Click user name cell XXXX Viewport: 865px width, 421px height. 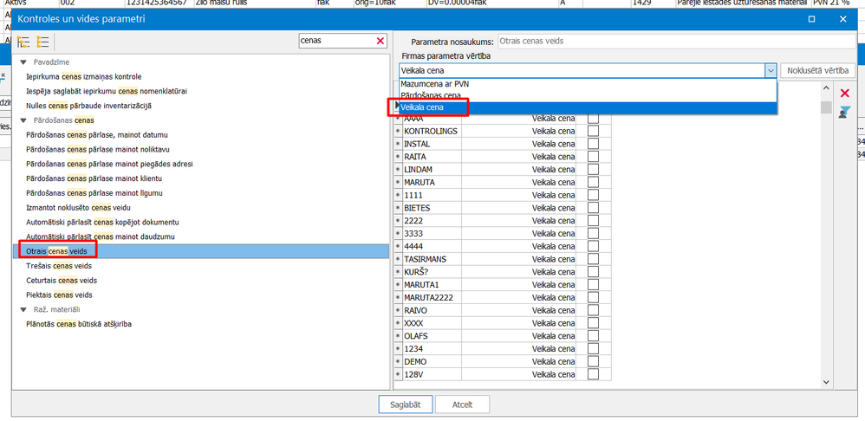coord(432,323)
